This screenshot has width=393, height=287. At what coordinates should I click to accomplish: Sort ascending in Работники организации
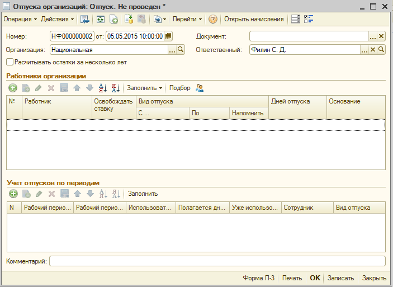tap(103, 88)
